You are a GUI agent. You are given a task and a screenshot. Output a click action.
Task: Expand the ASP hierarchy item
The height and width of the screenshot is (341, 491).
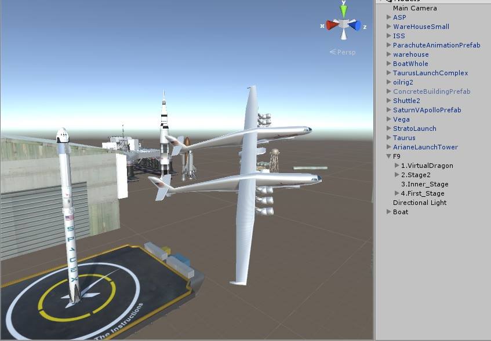pyautogui.click(x=388, y=17)
